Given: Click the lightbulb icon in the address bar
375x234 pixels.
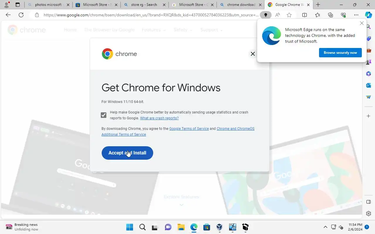Looking at the screenshot, I should (266, 15).
